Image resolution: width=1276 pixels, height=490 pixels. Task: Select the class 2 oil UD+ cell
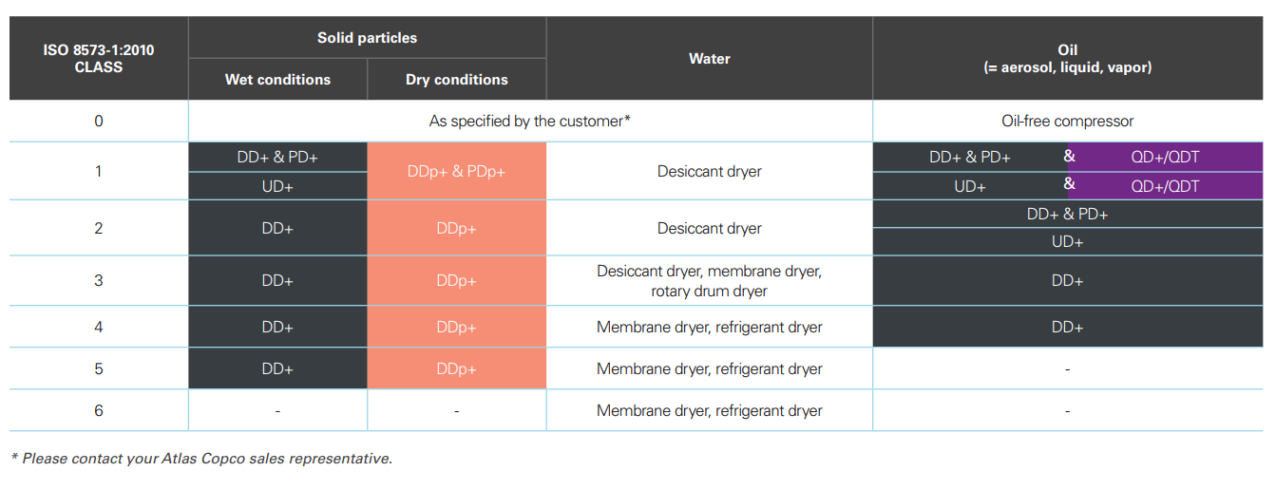(1067, 242)
